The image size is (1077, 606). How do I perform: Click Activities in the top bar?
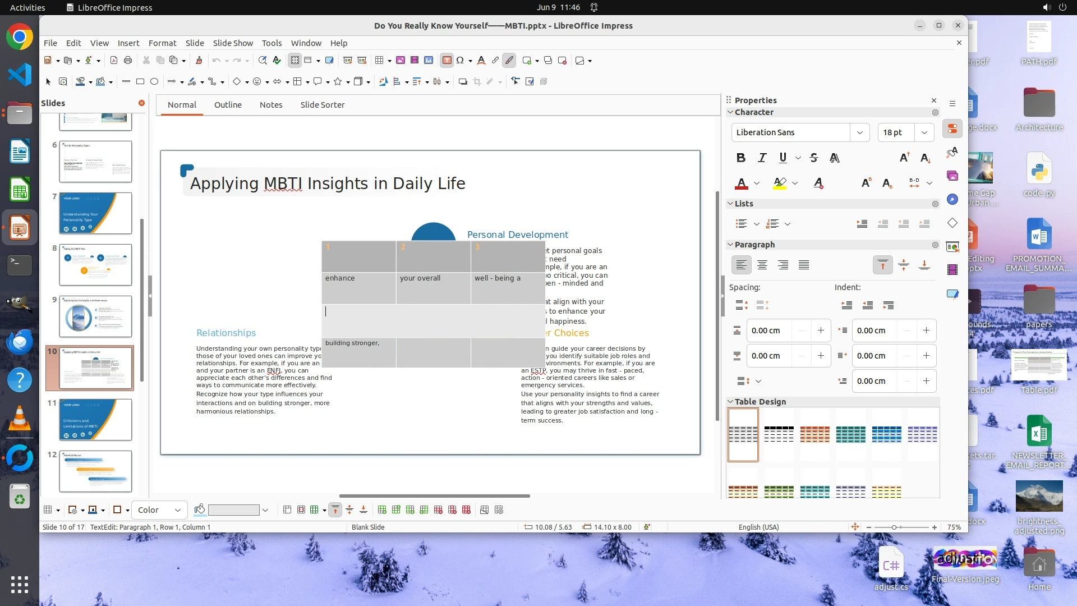tap(27, 7)
